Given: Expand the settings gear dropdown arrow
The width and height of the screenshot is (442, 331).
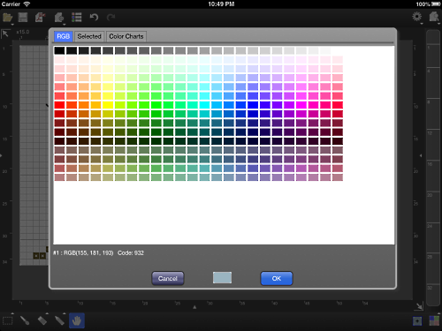Looking at the screenshot, I should coord(422,24).
